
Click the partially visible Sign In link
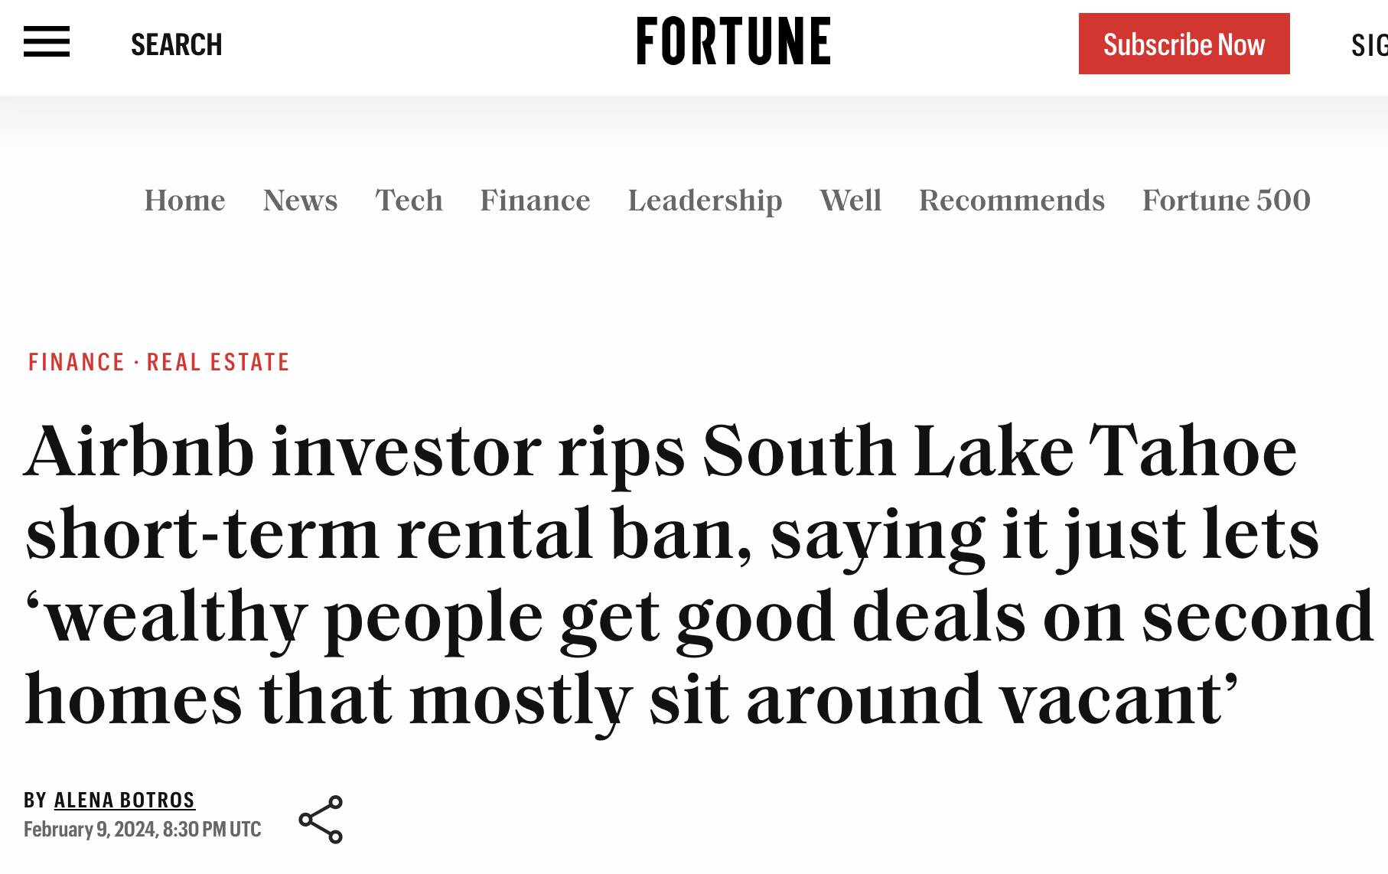tap(1369, 45)
